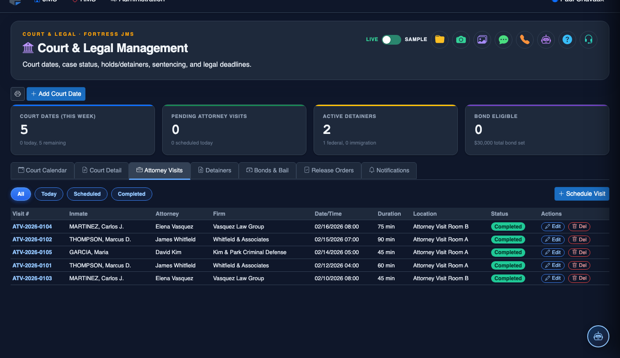The height and width of the screenshot is (358, 620).
Task: Filter visits by Scheduled
Action: point(87,194)
